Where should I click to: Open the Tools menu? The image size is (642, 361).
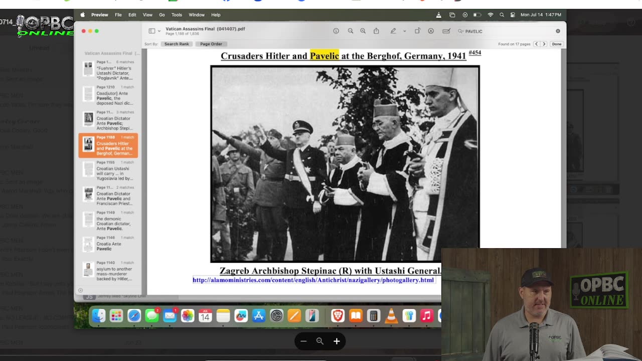point(177,15)
